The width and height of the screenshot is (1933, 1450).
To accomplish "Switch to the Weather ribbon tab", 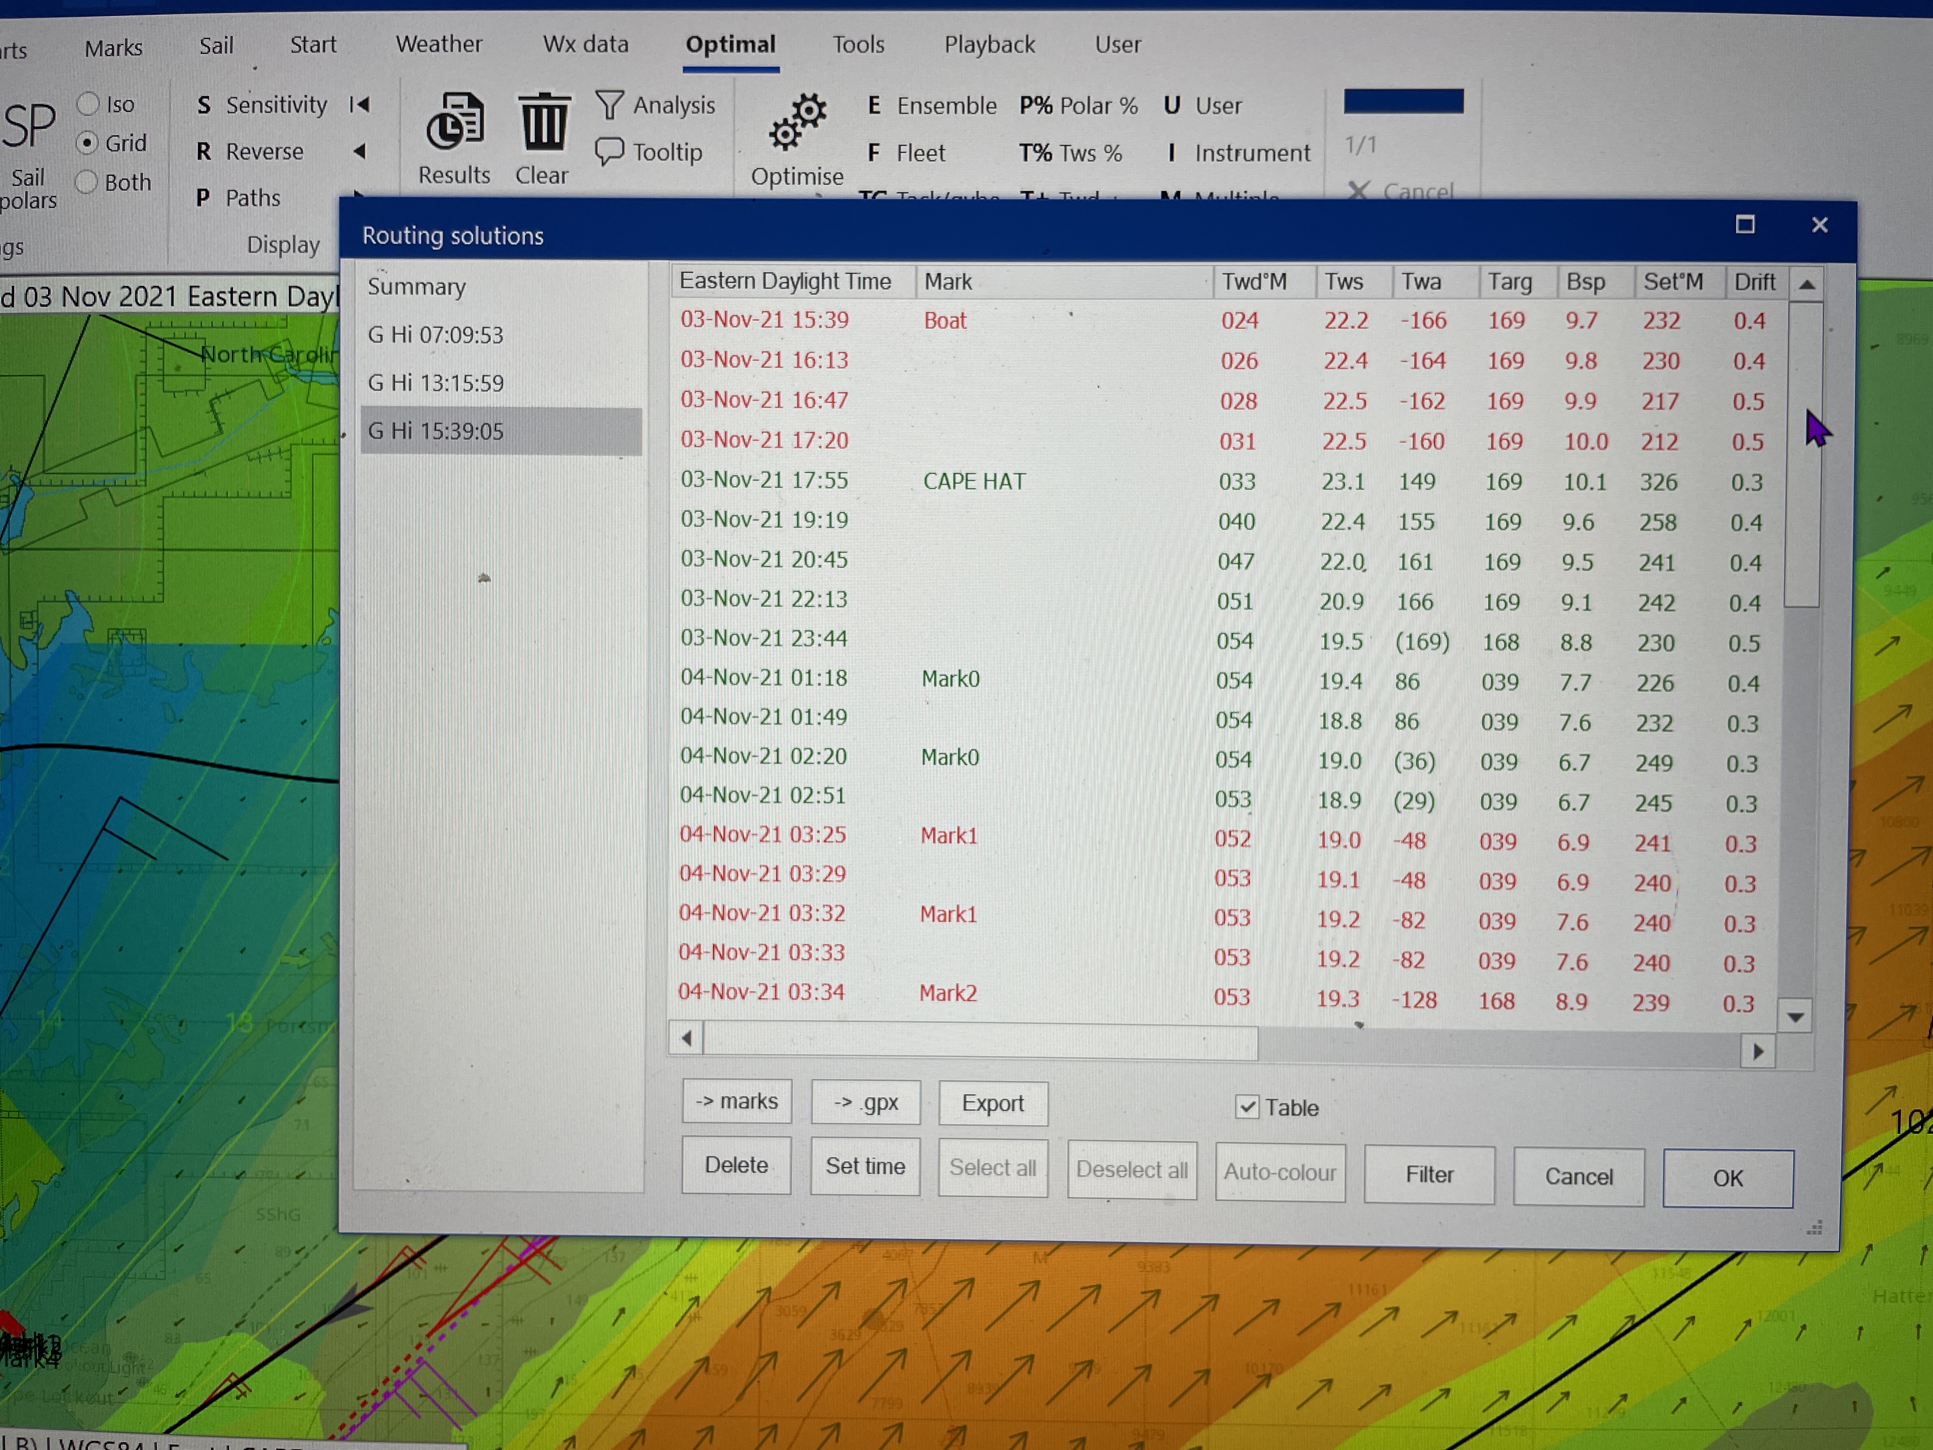I will pyautogui.click(x=439, y=45).
